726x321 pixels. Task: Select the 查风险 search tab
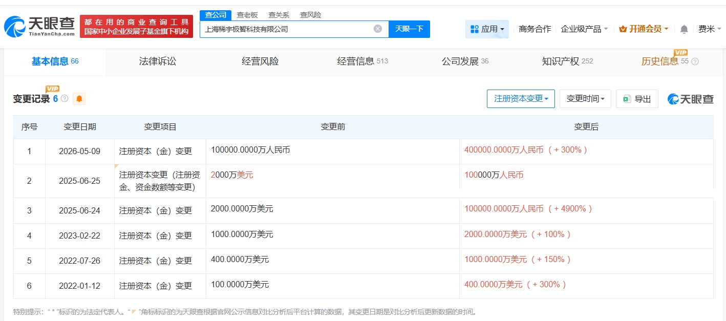click(x=311, y=15)
